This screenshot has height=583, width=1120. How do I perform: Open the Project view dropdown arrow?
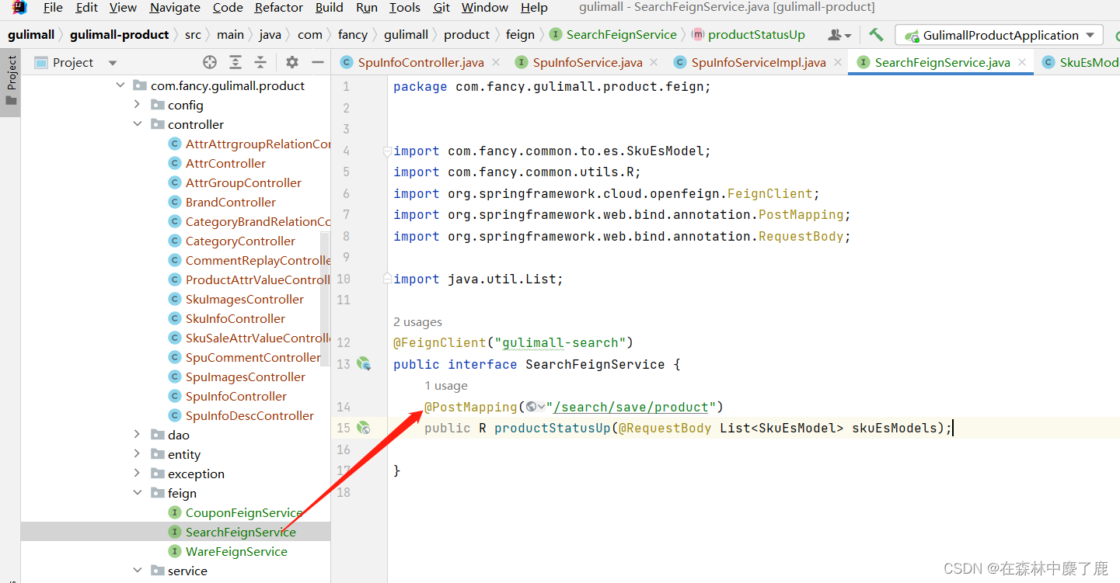pos(113,63)
